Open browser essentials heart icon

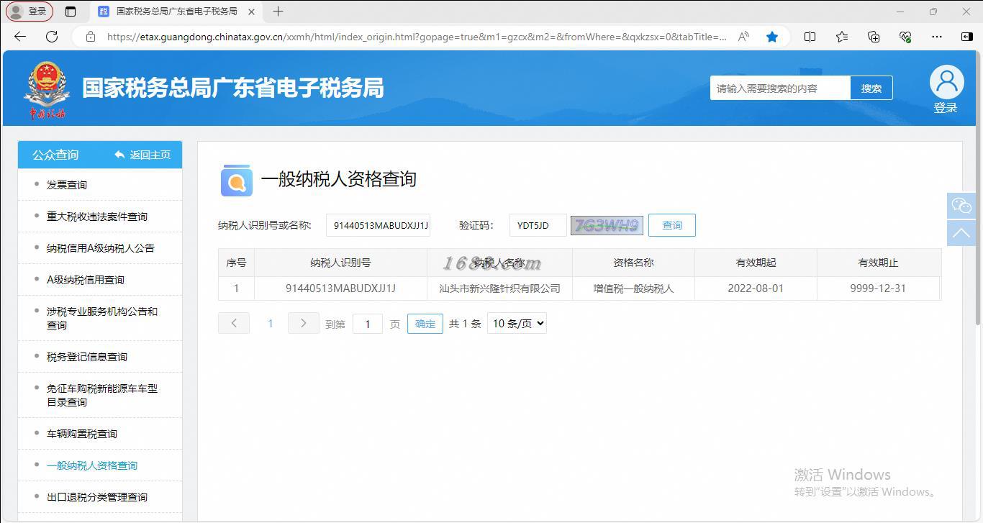(905, 37)
